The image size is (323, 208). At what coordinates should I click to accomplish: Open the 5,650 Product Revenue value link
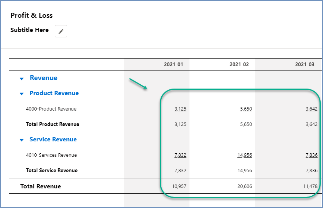click(x=246, y=109)
